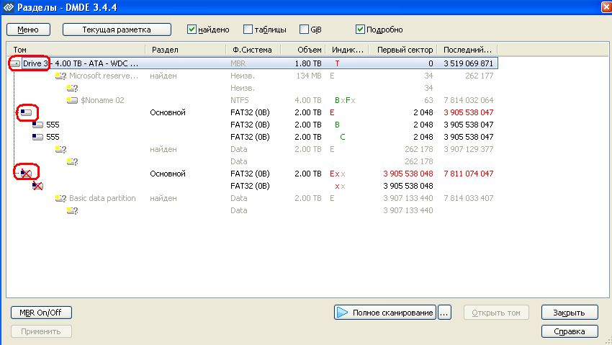Click the 3 907 129 377 value
The height and width of the screenshot is (345, 612).
tap(469, 149)
